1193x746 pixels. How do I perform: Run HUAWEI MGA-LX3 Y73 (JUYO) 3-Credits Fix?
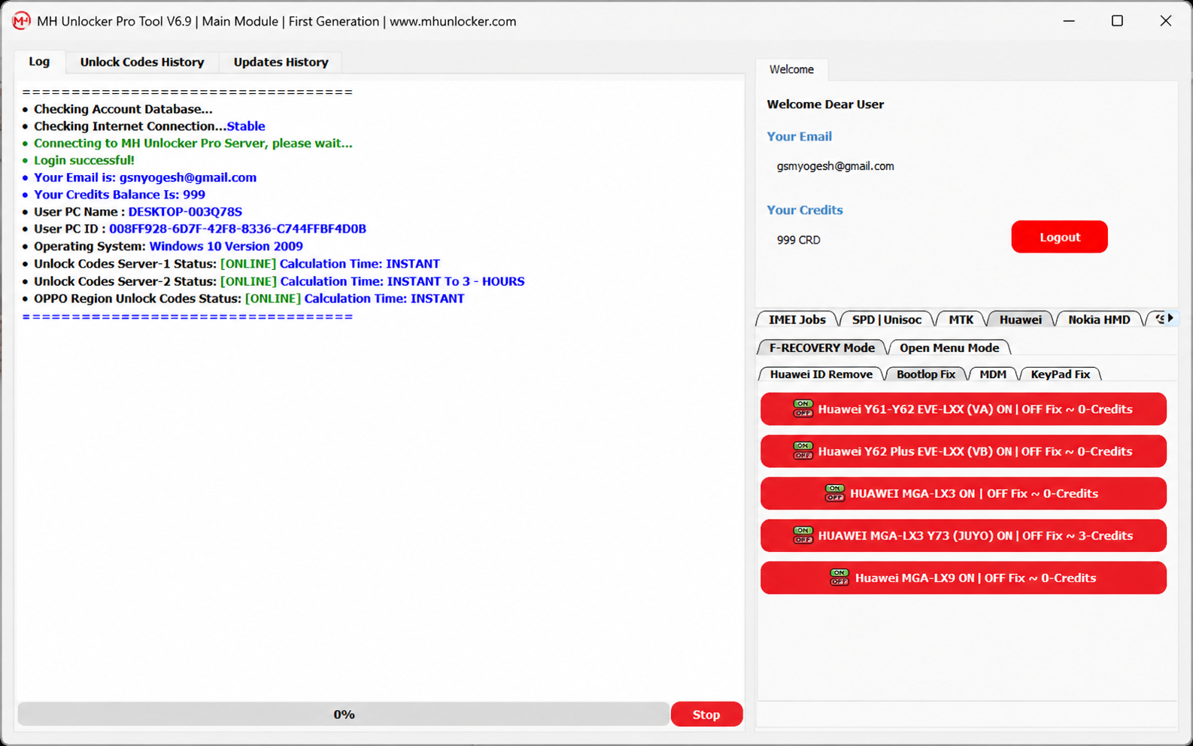(964, 535)
